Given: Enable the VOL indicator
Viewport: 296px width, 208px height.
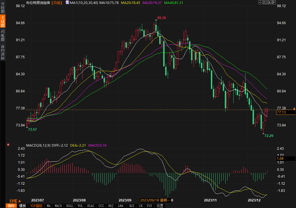Looking at the screenshot, I should click(x=80, y=206).
